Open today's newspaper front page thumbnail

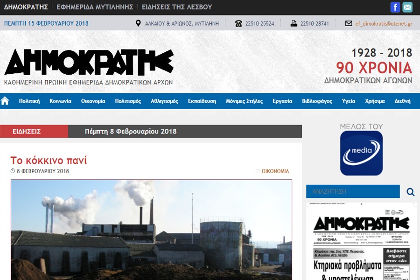coord(361,241)
